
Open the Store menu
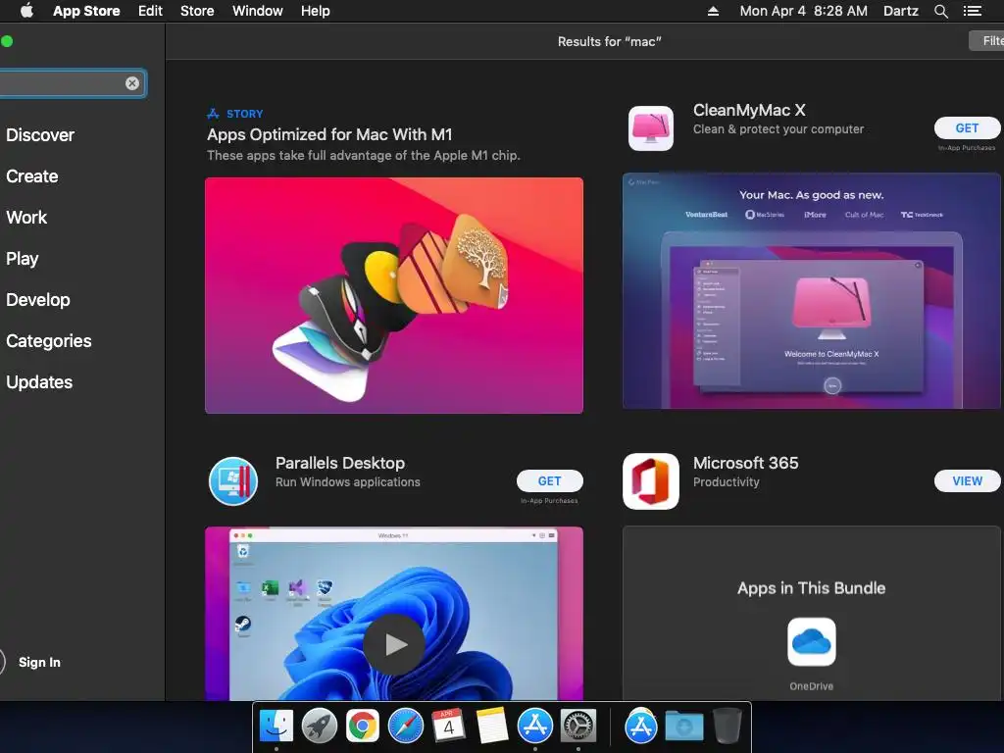(x=197, y=11)
